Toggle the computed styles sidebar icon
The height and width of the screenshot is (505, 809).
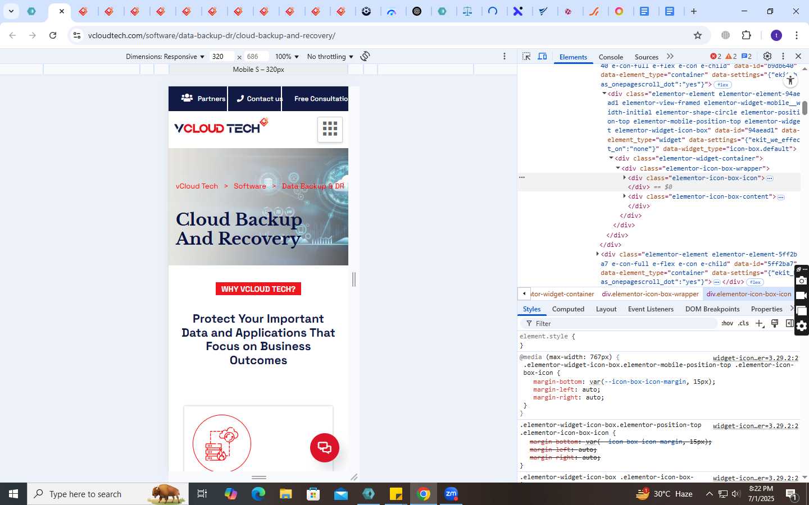tap(789, 323)
